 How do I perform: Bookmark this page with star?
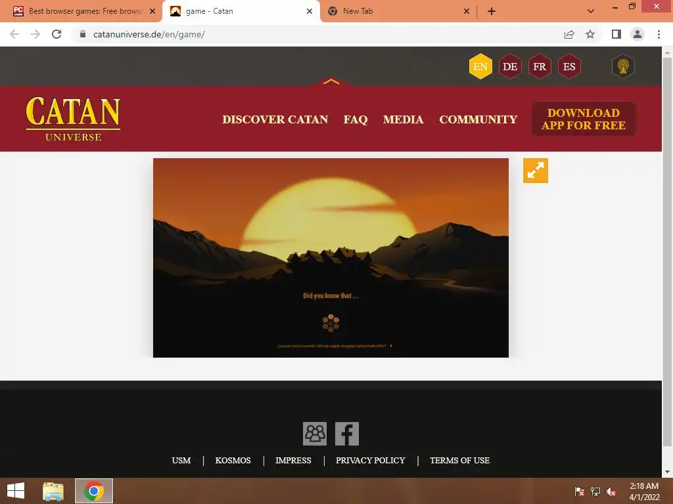590,34
